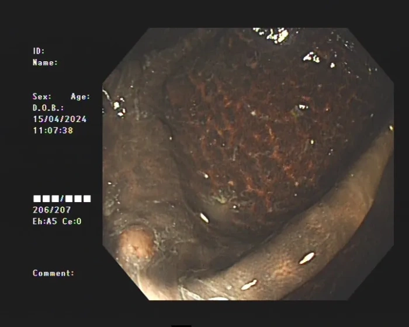This screenshot has width=409, height=327.
Task: Click the 'Sex:' field label
Action: 42,96
